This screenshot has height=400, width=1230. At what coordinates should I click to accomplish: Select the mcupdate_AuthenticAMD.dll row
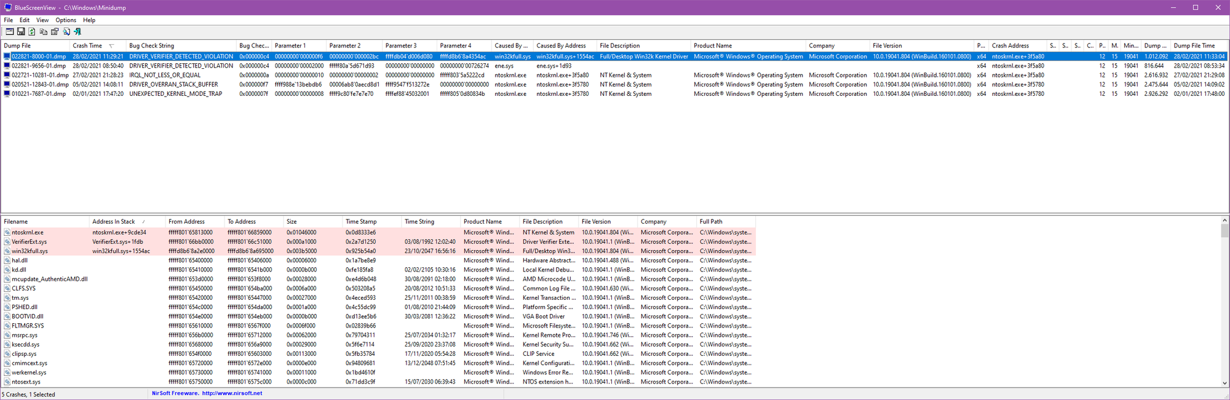pyautogui.click(x=378, y=280)
